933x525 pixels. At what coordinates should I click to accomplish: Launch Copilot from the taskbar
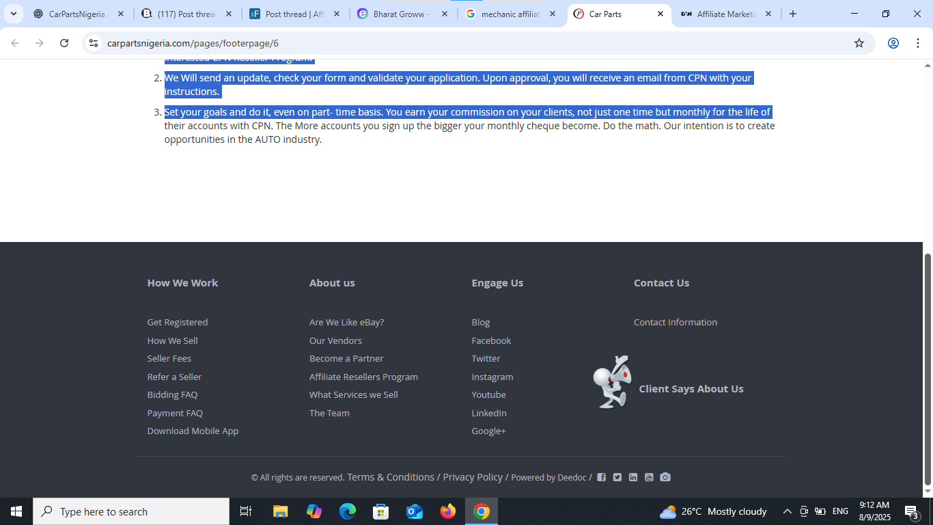[x=314, y=511]
